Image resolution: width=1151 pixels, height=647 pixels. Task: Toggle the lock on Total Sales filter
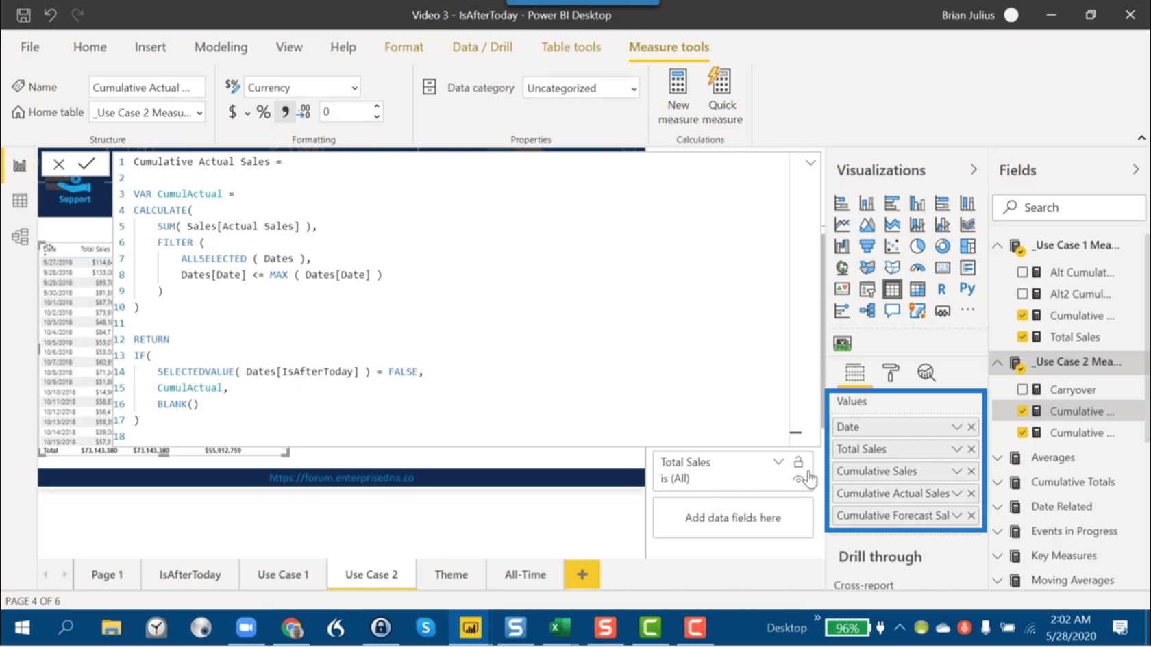point(798,462)
